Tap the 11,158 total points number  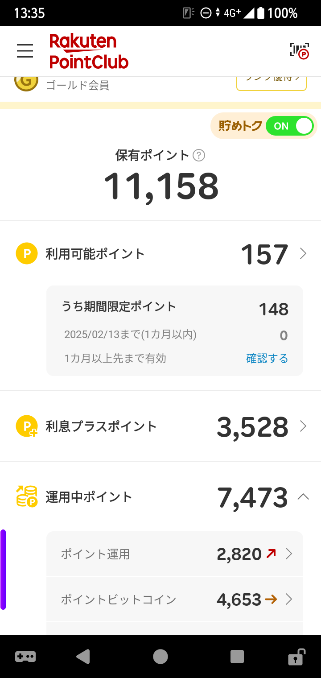(x=161, y=186)
